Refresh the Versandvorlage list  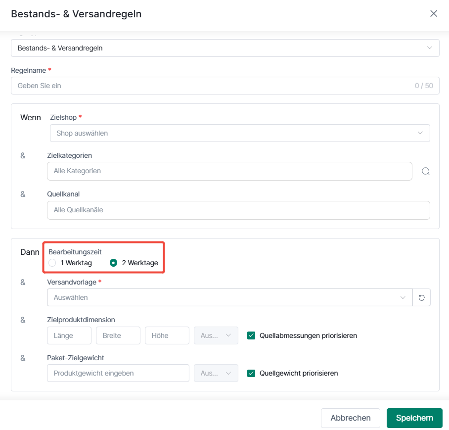tap(421, 298)
